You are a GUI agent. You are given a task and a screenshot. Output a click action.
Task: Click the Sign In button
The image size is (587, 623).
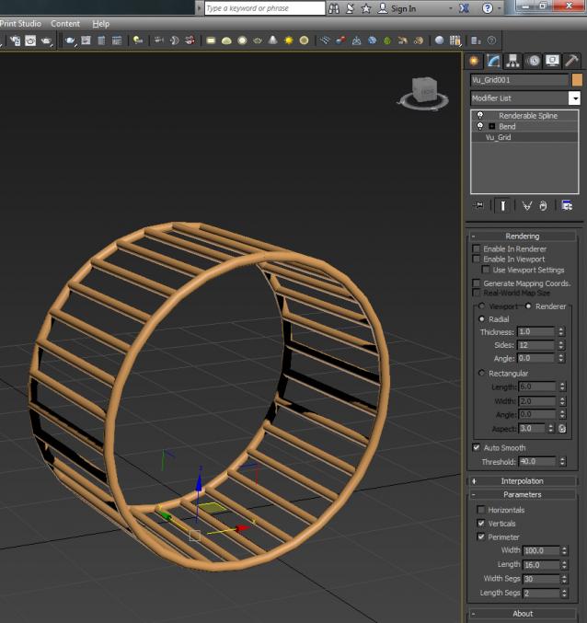(397, 8)
